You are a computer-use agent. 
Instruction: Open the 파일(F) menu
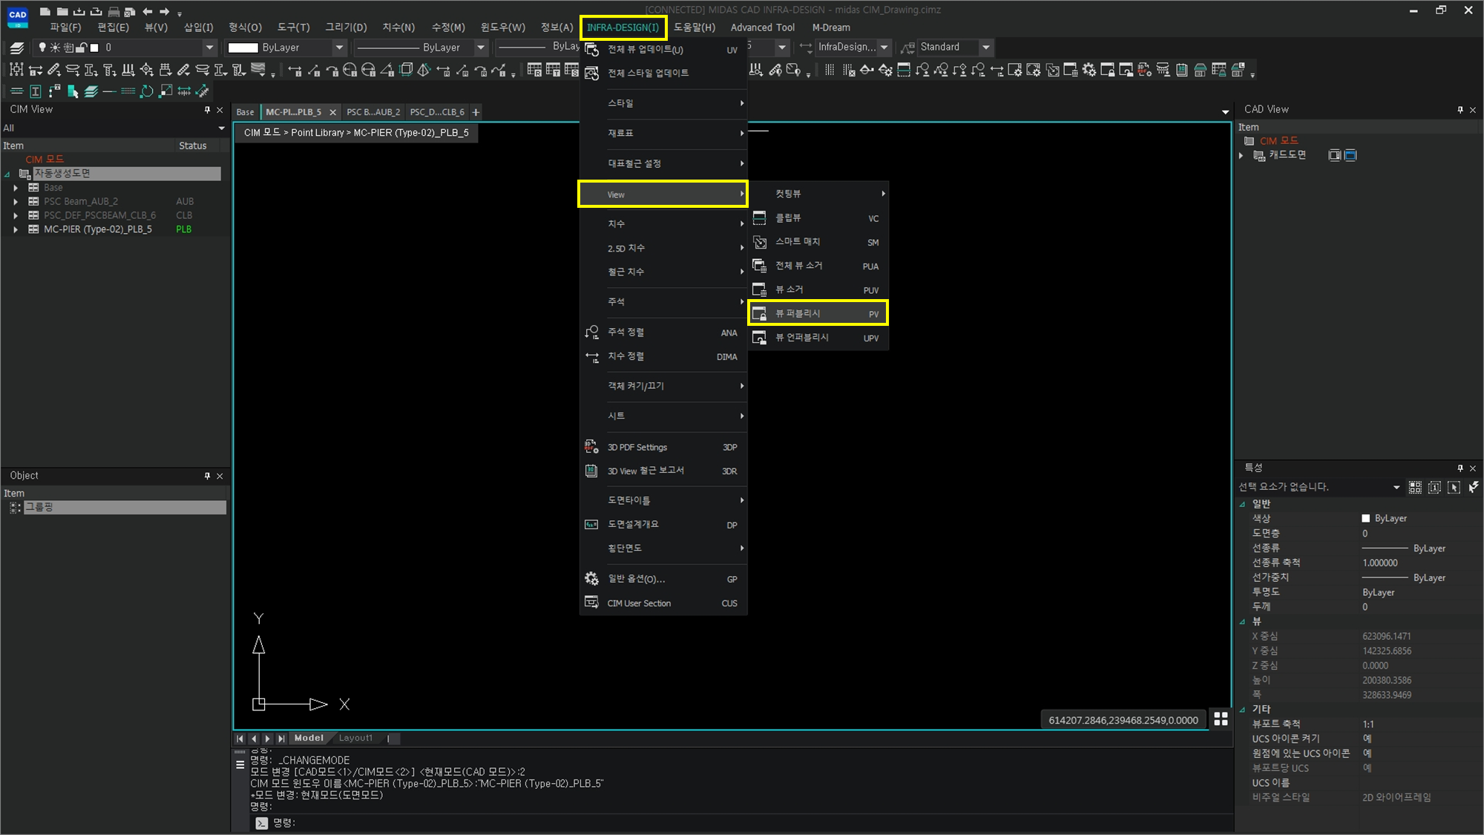[65, 27]
